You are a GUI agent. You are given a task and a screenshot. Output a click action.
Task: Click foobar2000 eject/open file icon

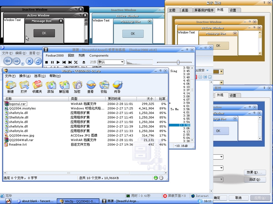click(84, 62)
